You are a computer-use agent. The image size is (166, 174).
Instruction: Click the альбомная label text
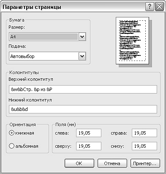(x=27, y=146)
